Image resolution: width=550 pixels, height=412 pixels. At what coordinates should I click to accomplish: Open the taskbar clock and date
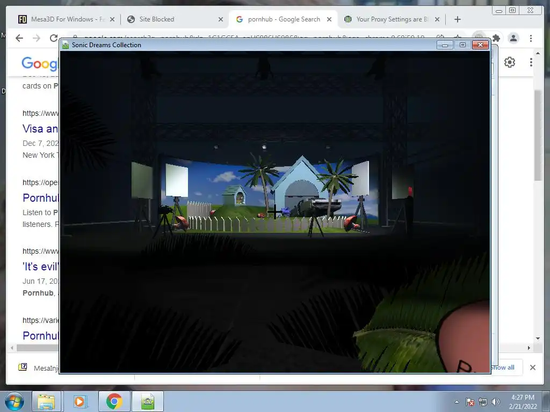(523, 402)
